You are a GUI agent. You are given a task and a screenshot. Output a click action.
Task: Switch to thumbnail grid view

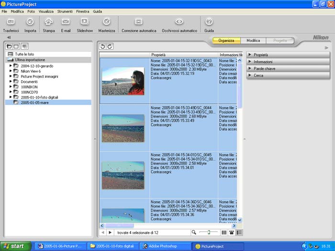click(x=224, y=232)
